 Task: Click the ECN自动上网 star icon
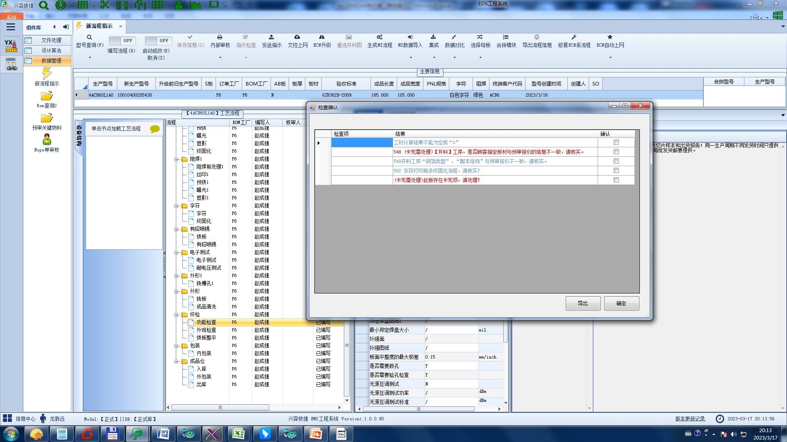tap(610, 37)
